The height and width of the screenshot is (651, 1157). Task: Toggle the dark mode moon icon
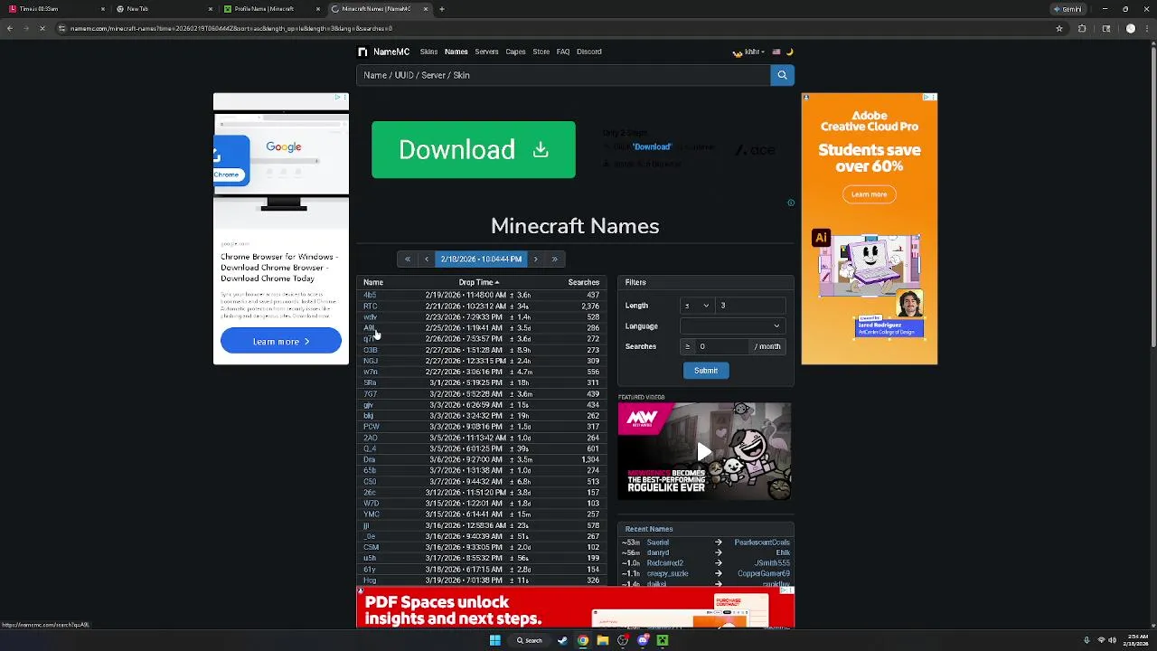coord(789,52)
